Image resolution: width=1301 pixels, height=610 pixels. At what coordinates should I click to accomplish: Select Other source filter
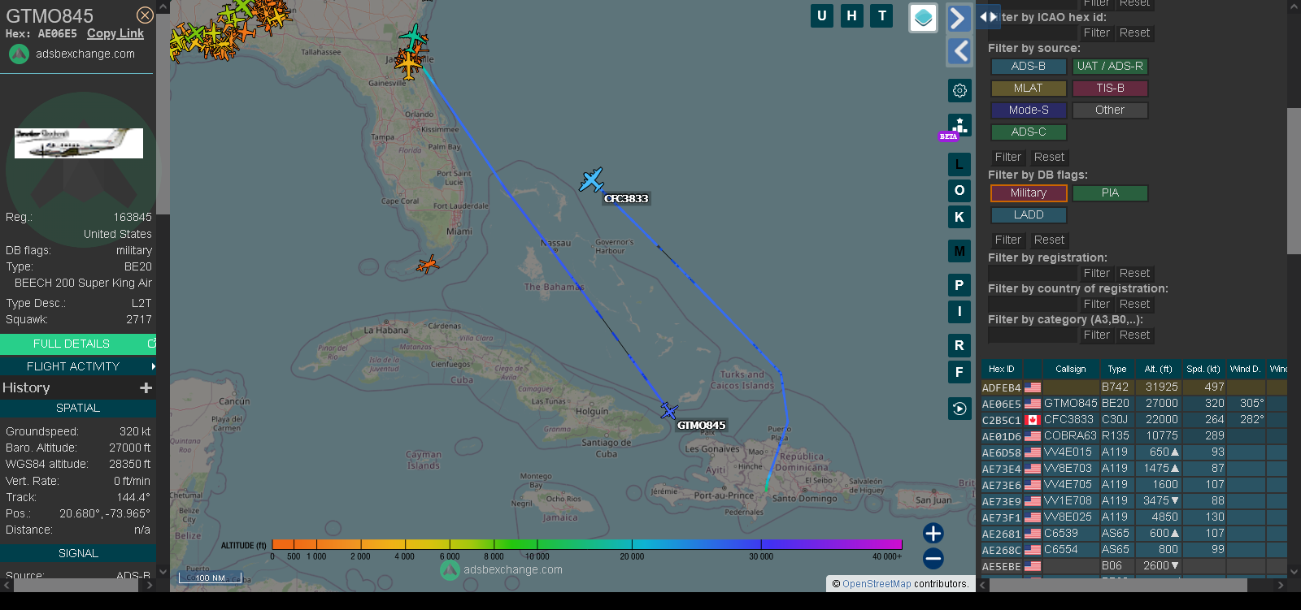point(1110,110)
